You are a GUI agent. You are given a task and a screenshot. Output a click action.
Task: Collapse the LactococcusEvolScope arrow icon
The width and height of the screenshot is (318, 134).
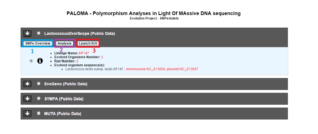pos(27,33)
